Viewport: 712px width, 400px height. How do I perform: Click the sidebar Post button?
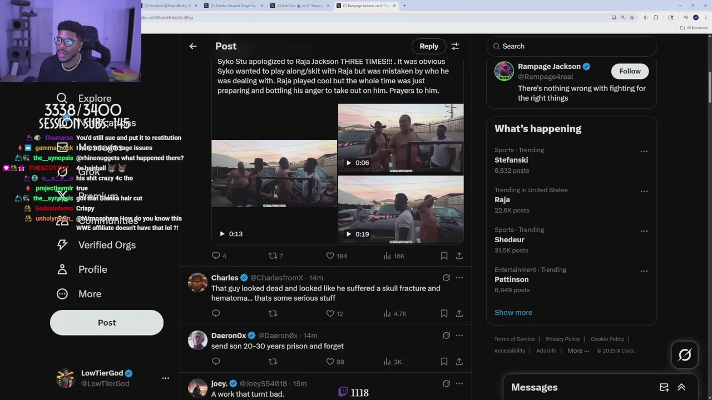tap(107, 322)
